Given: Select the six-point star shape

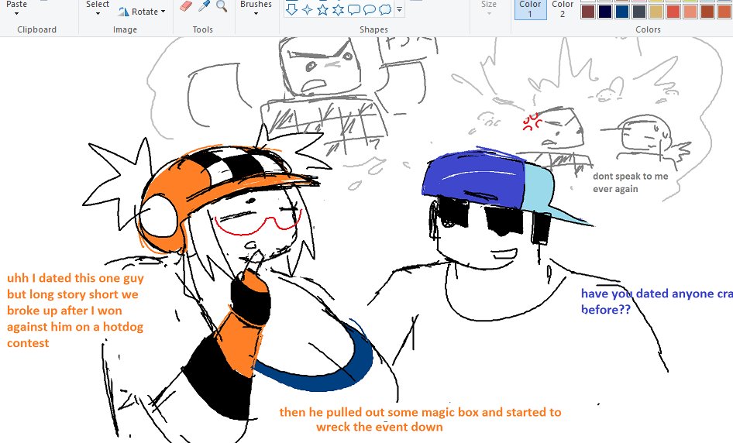Looking at the screenshot, I should 338,9.
